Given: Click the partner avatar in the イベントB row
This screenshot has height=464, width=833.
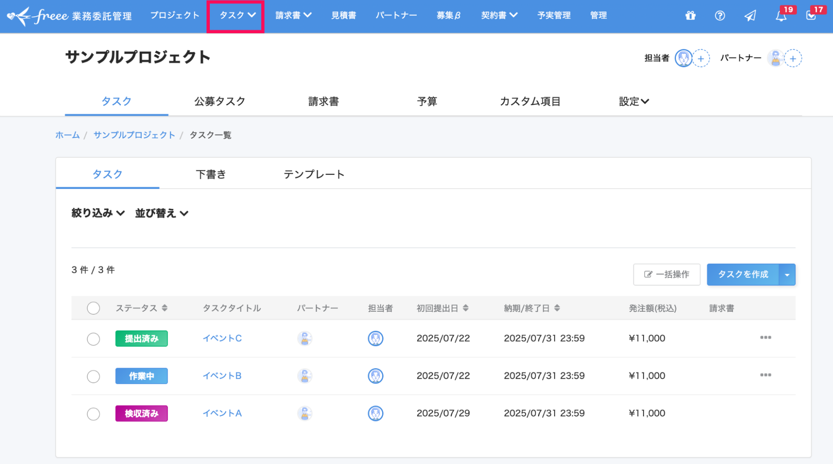Looking at the screenshot, I should 305,376.
